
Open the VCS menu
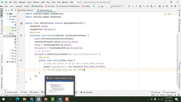pos(59,2)
